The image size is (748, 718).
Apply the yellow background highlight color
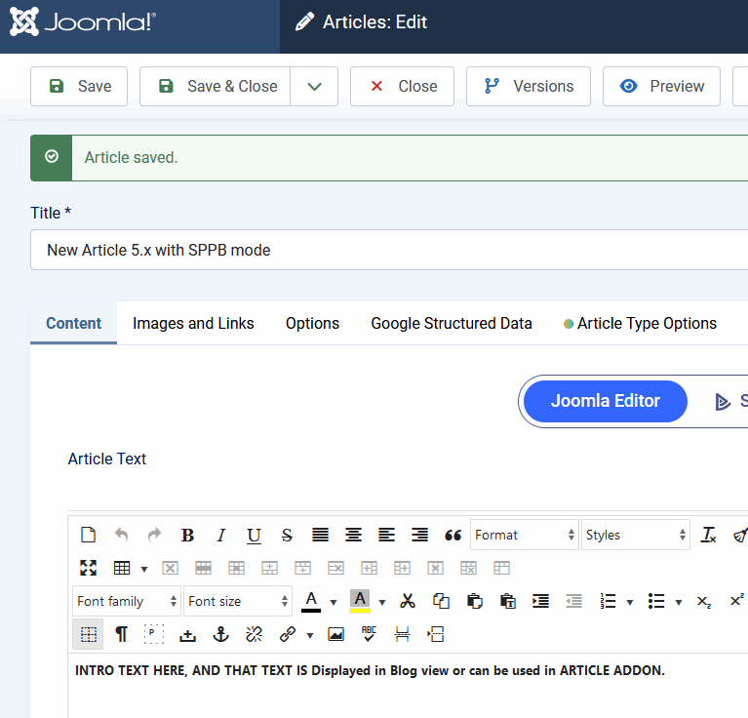(x=360, y=601)
